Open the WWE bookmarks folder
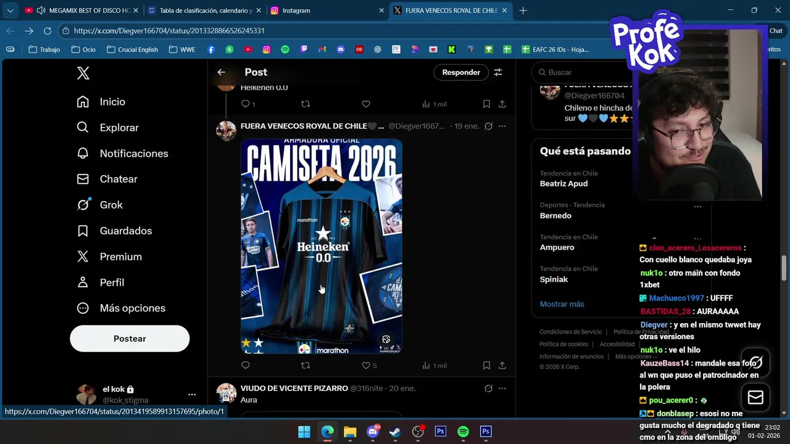This screenshot has width=790, height=444. [181, 49]
